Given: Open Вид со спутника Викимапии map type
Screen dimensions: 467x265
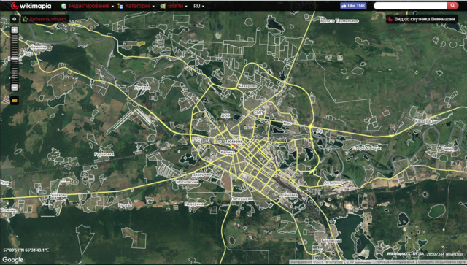Looking at the screenshot, I should tap(422, 20).
